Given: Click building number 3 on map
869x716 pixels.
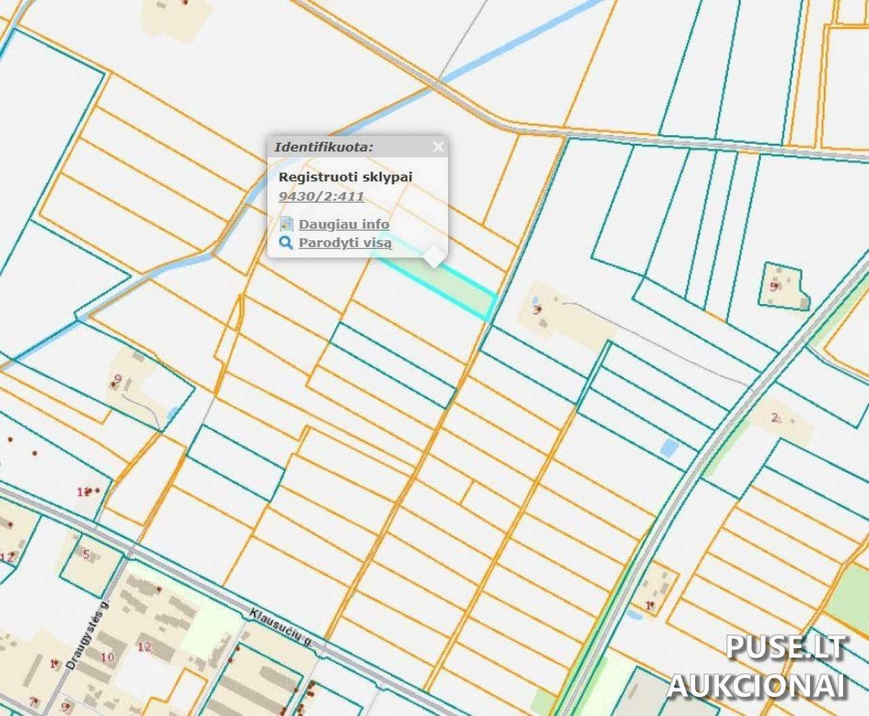Looking at the screenshot, I should [536, 310].
